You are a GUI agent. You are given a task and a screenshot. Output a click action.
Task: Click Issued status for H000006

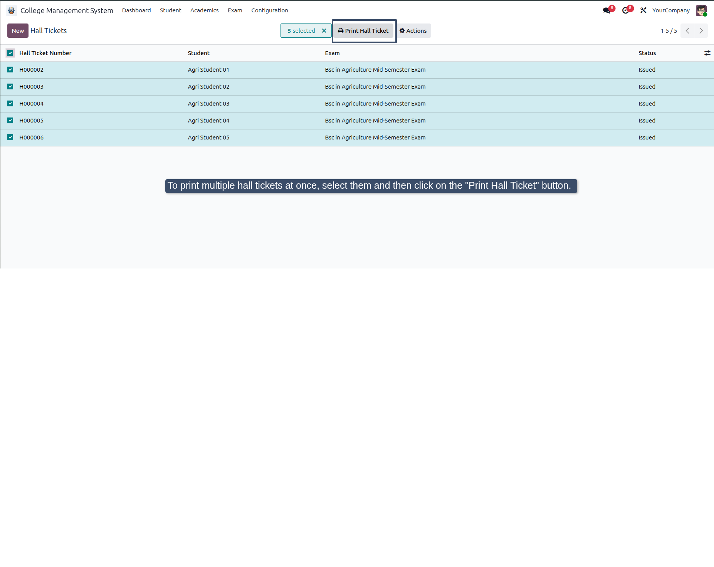pyautogui.click(x=647, y=138)
